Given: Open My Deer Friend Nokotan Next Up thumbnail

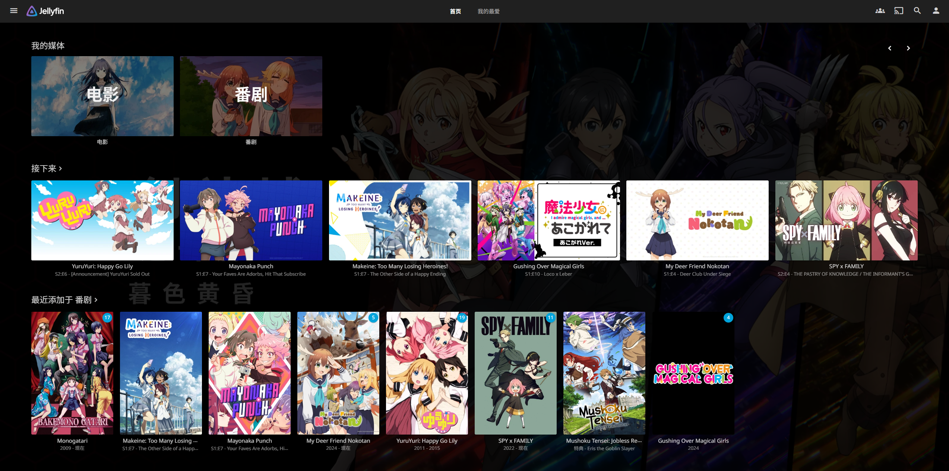Looking at the screenshot, I should 697,220.
